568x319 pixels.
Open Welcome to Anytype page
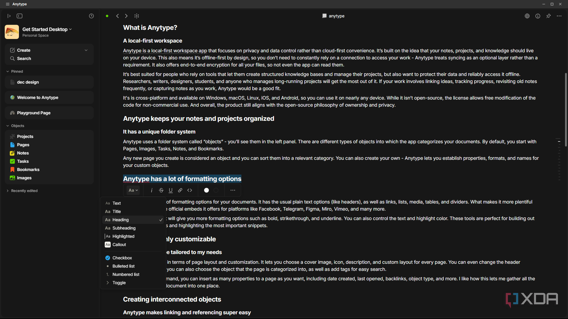pyautogui.click(x=49, y=97)
